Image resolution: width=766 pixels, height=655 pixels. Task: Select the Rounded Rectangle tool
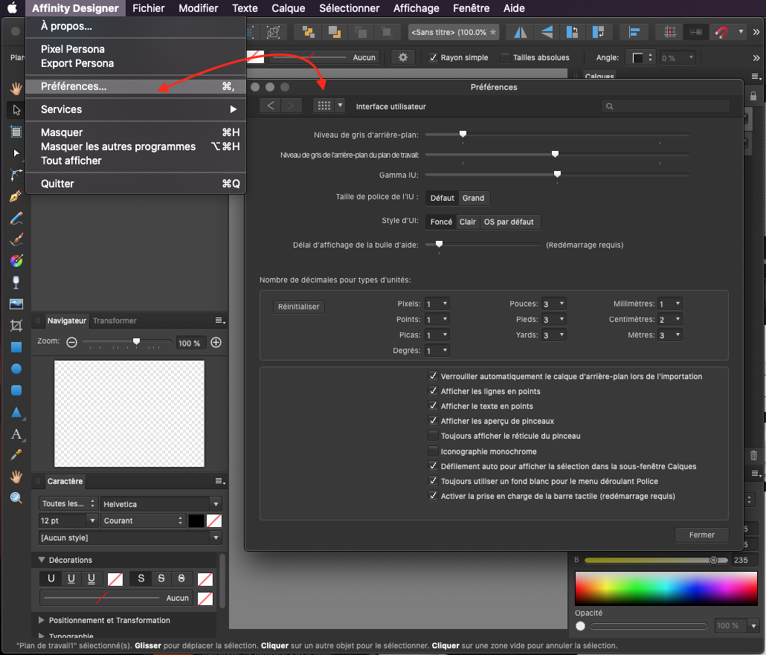pos(16,390)
